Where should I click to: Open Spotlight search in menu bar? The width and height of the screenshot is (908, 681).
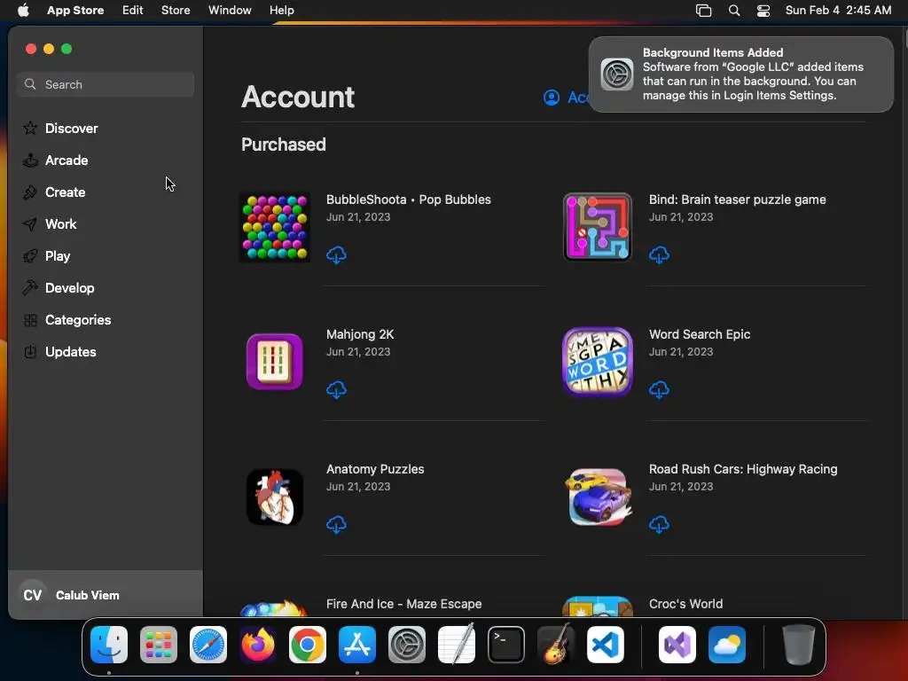733,11
